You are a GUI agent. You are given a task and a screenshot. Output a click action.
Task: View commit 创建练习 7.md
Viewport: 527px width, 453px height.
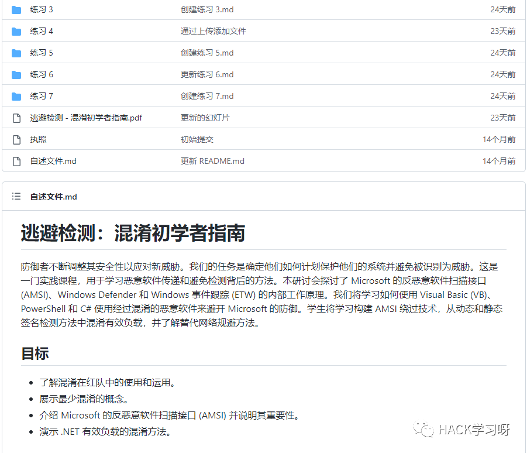coord(207,96)
